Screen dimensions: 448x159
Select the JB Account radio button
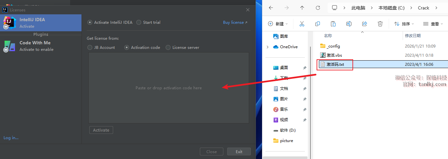coord(90,48)
